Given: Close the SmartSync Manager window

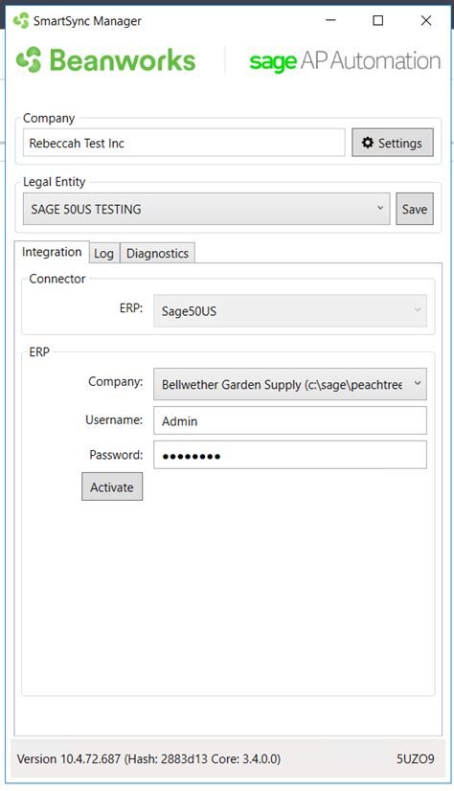Looking at the screenshot, I should 426,20.
